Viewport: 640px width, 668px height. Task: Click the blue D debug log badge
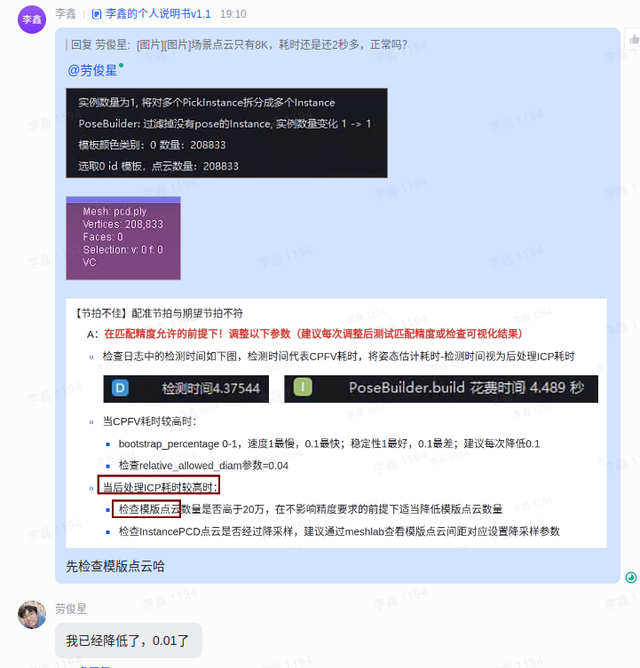pyautogui.click(x=120, y=388)
